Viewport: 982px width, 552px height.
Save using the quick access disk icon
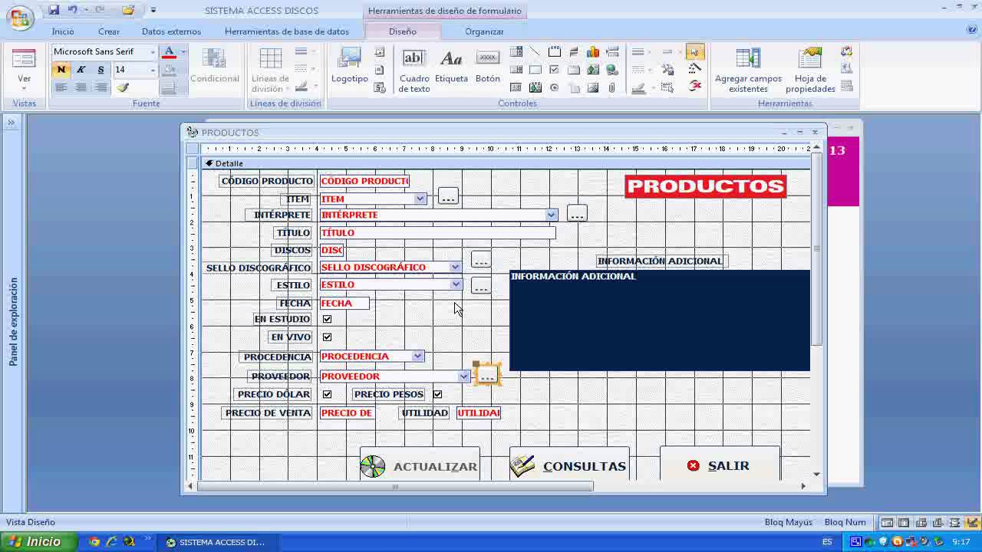[54, 10]
